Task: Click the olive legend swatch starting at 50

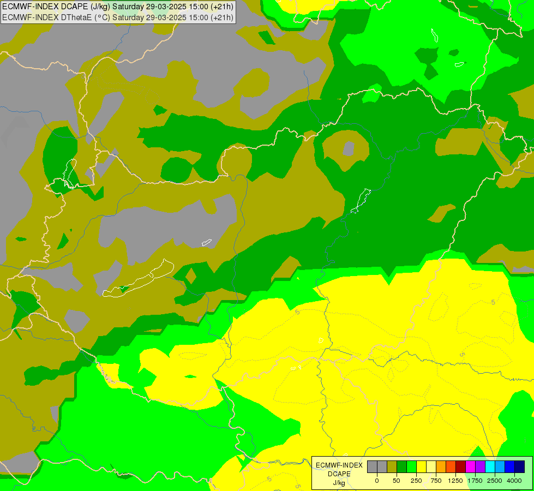Action: [392, 466]
